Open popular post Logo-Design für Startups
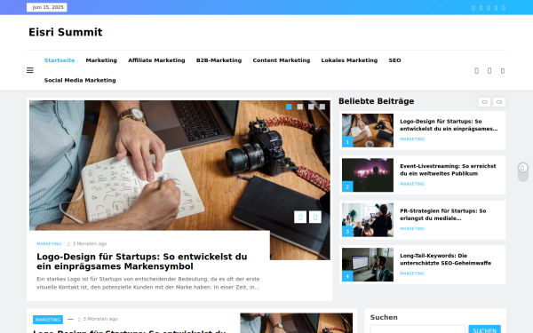The image size is (533, 333). 449,125
